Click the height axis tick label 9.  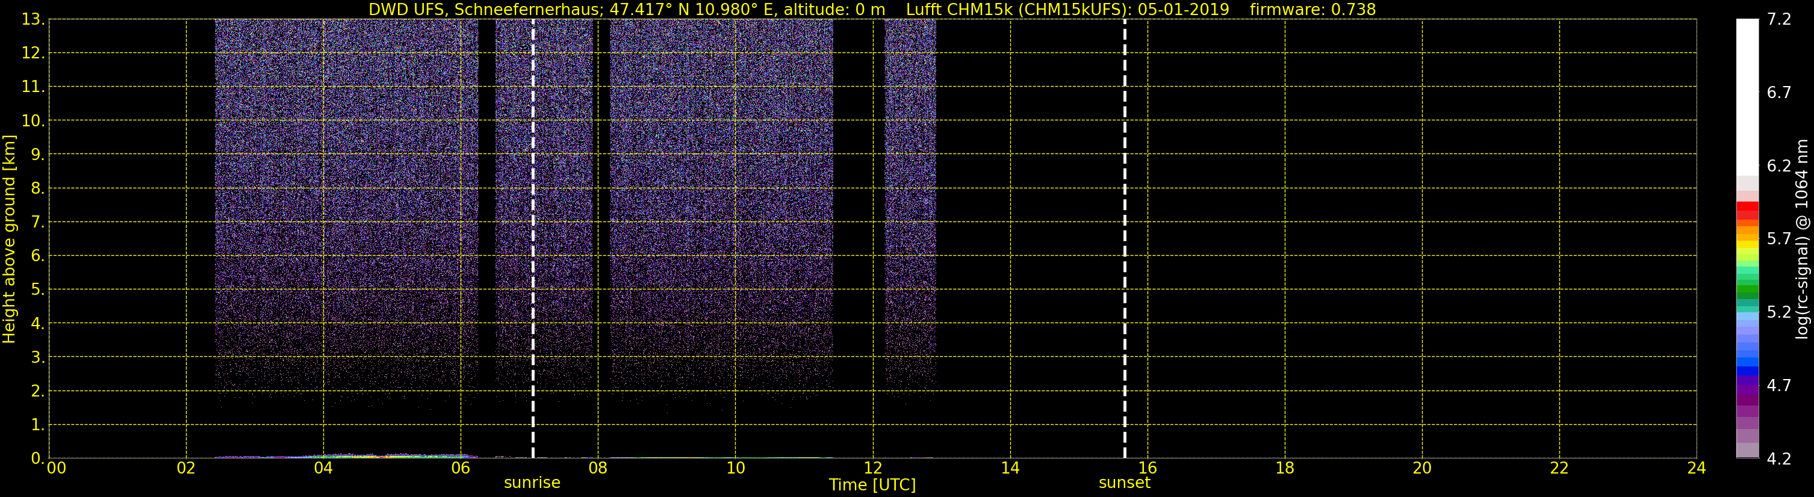pos(37,155)
